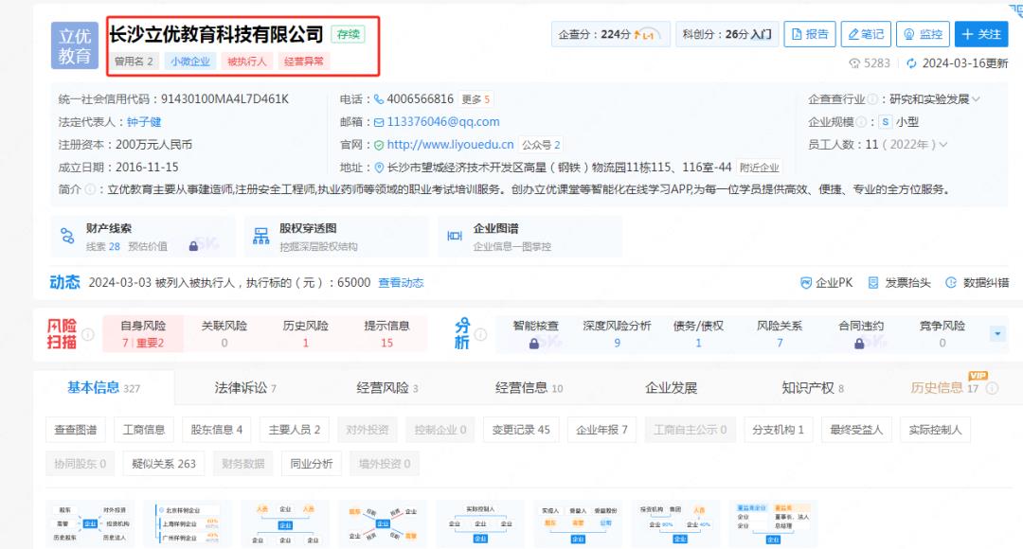Click the 113376046@qq.com email link
The image size is (1023, 549).
point(443,122)
